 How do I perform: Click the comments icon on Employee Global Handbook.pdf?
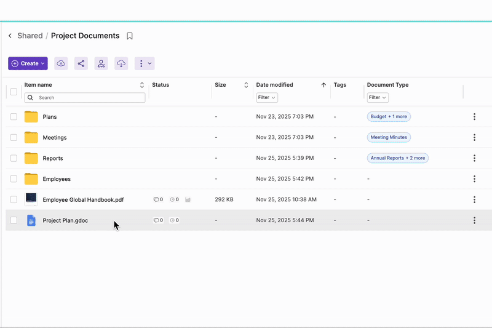point(156,199)
